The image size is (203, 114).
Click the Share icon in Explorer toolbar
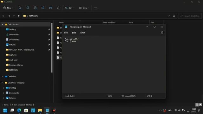point(50,8)
